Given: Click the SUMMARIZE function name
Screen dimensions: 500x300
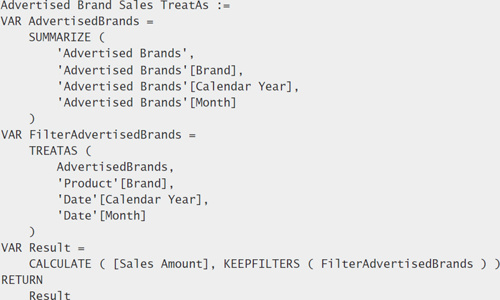Looking at the screenshot, I should [60, 37].
